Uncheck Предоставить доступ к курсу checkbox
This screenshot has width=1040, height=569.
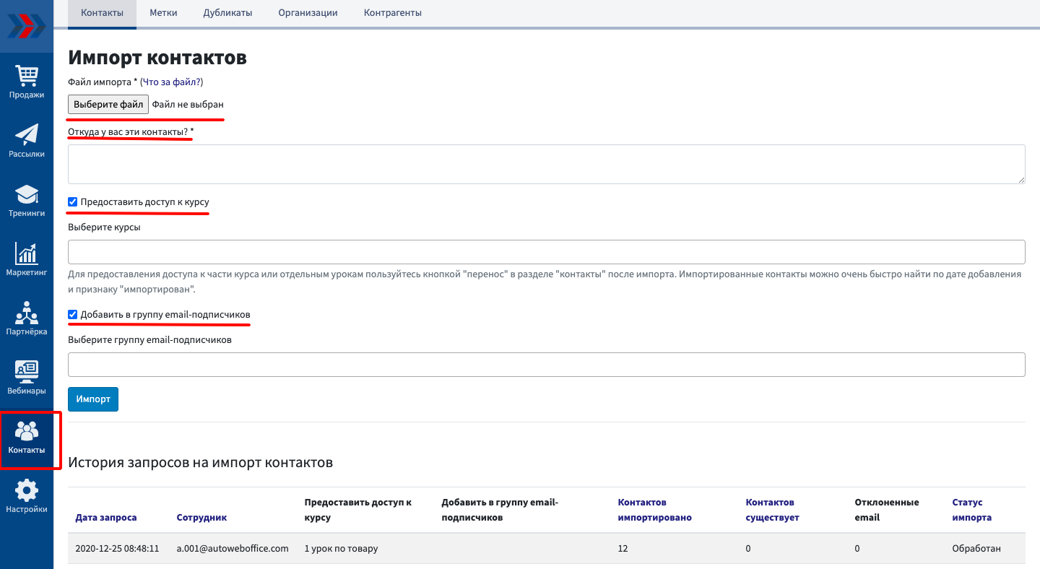pyautogui.click(x=73, y=202)
